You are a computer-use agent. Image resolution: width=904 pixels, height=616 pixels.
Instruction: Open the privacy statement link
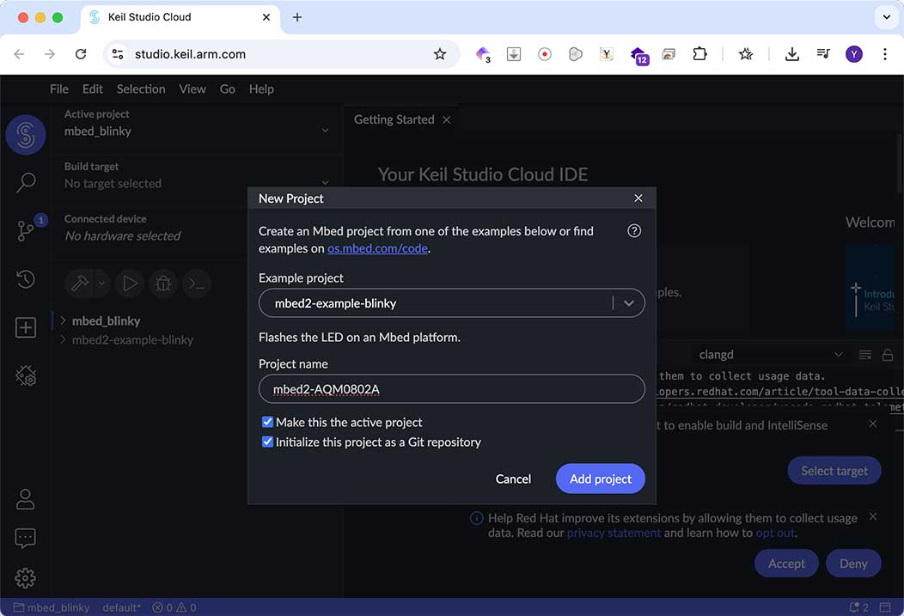point(614,533)
